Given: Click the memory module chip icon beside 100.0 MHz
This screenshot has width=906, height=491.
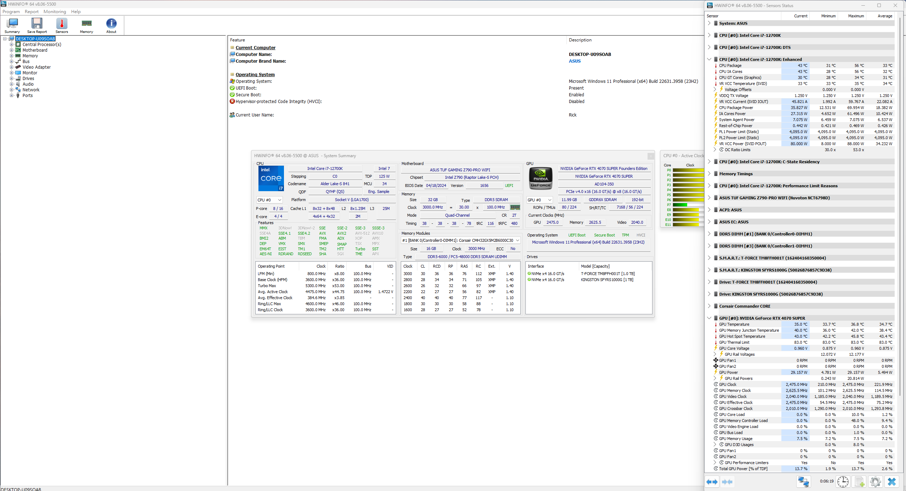Looking at the screenshot, I should coord(515,207).
